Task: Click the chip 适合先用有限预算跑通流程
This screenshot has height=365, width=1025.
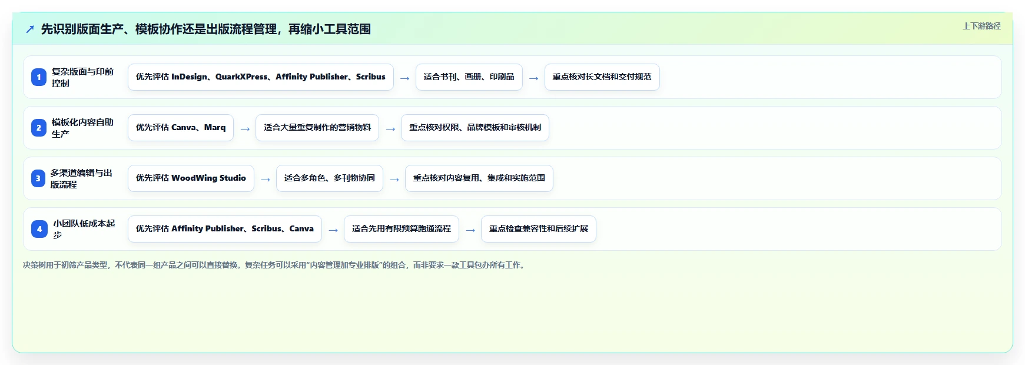Action: [x=402, y=229]
